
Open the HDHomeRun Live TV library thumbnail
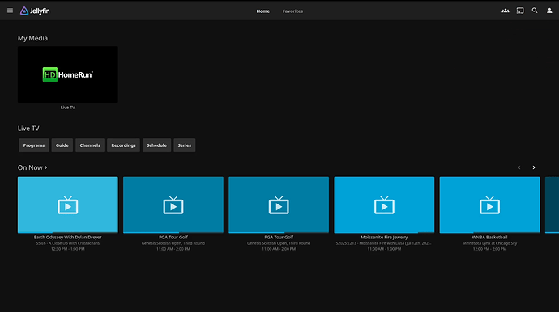[68, 74]
